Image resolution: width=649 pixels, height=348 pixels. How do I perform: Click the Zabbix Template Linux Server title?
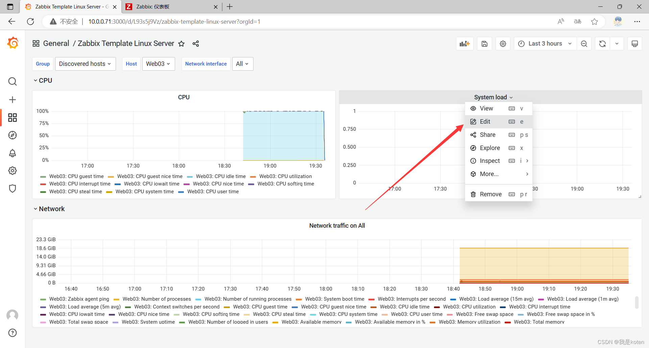126,44
